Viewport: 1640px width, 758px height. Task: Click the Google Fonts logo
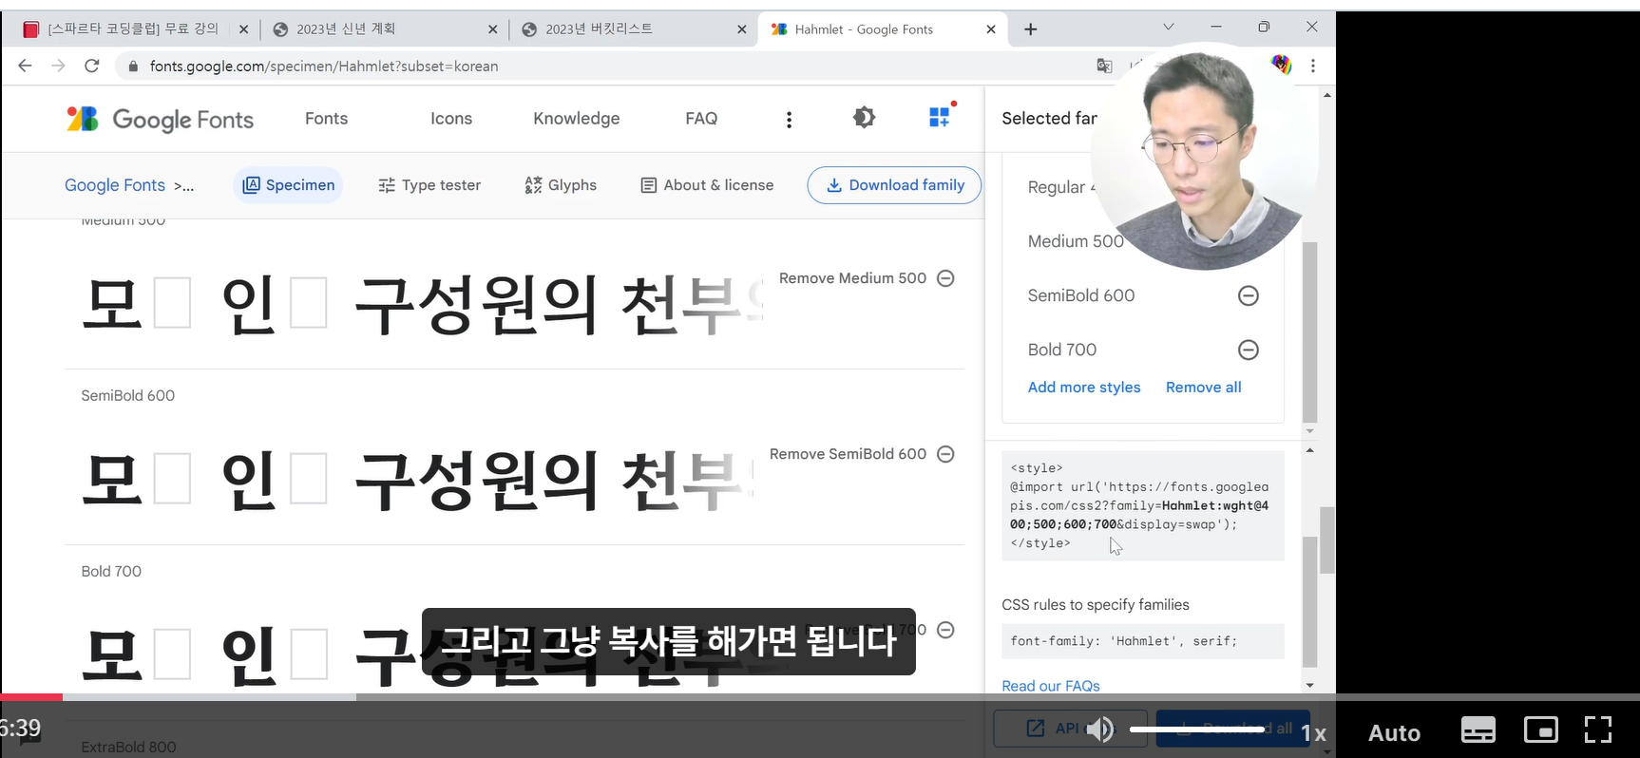pos(160,119)
